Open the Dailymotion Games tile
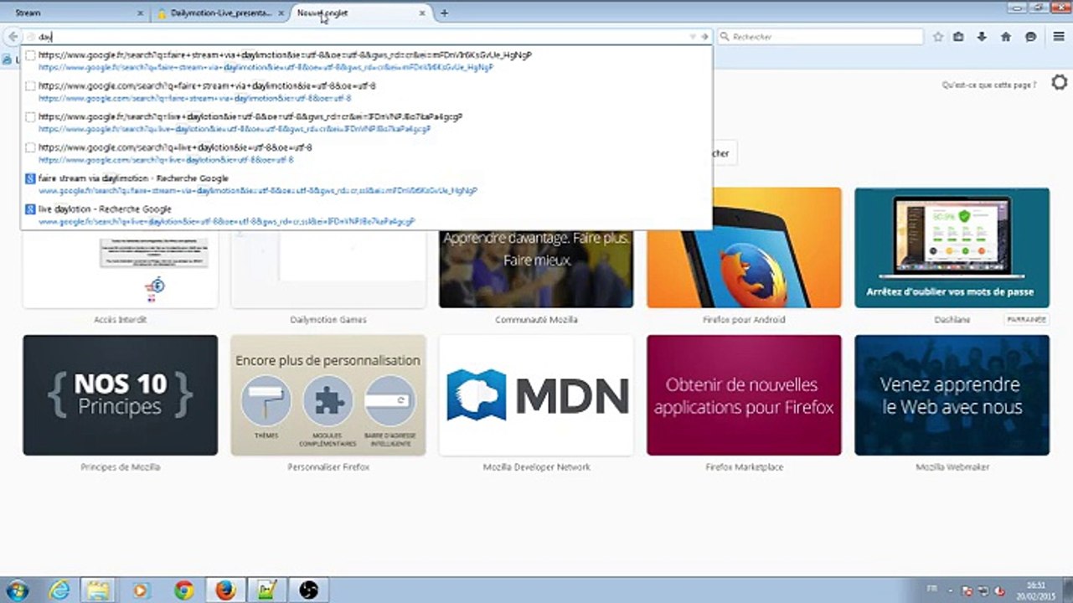 point(328,270)
